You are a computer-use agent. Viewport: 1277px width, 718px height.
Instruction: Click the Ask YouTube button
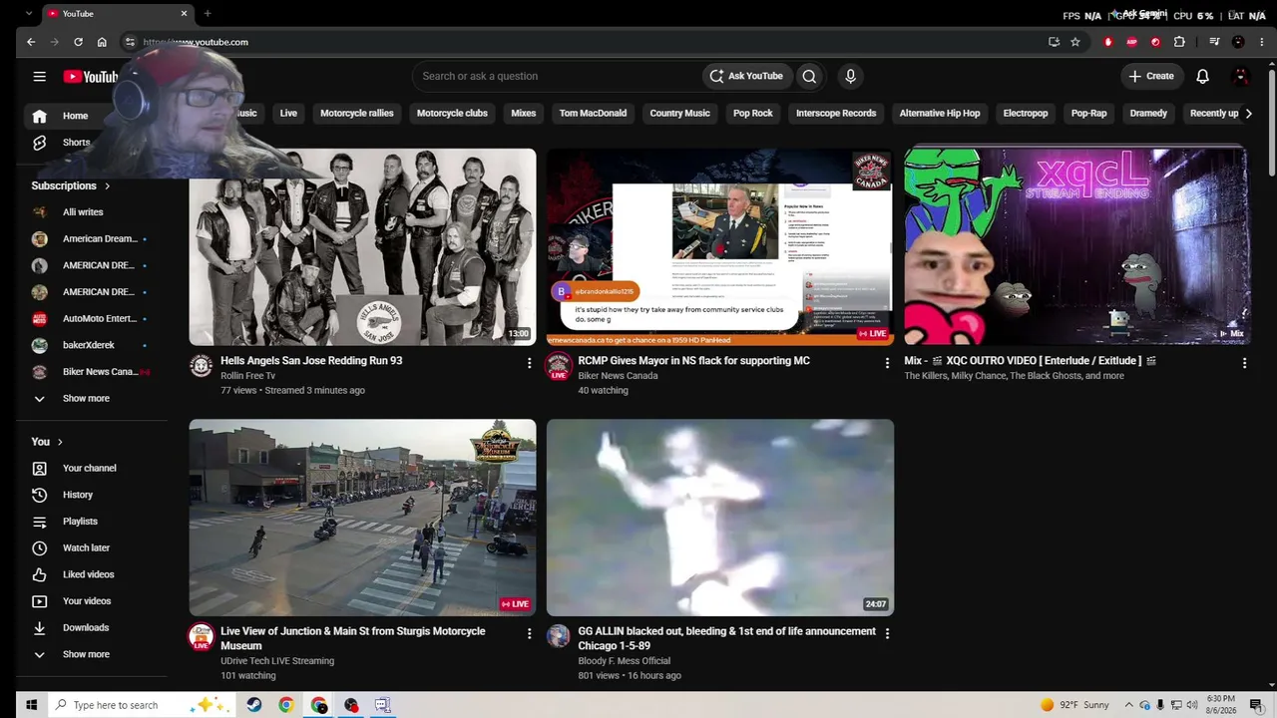745,76
